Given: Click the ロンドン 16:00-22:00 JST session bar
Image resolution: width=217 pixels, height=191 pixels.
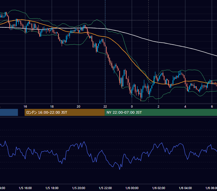Looking at the screenshot, I should (64, 112).
